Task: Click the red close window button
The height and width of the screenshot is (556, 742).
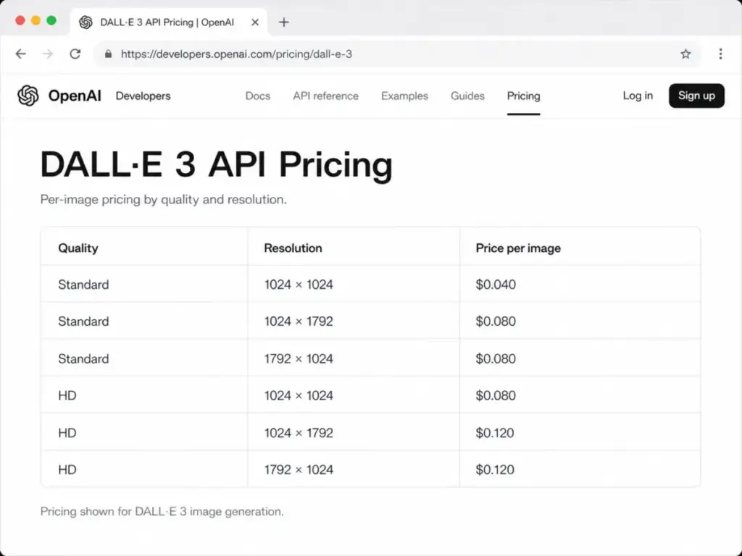Action: click(20, 20)
